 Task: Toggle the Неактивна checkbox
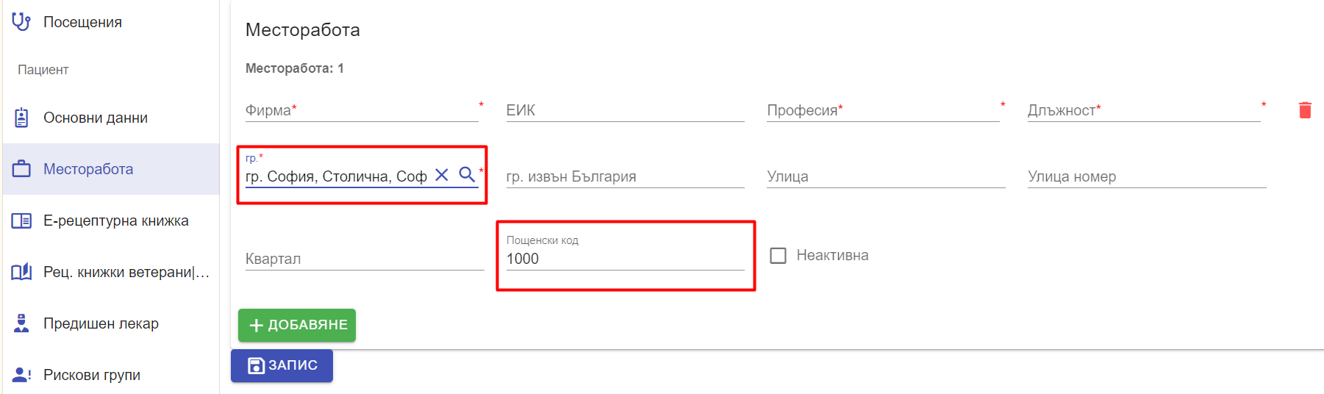point(778,256)
